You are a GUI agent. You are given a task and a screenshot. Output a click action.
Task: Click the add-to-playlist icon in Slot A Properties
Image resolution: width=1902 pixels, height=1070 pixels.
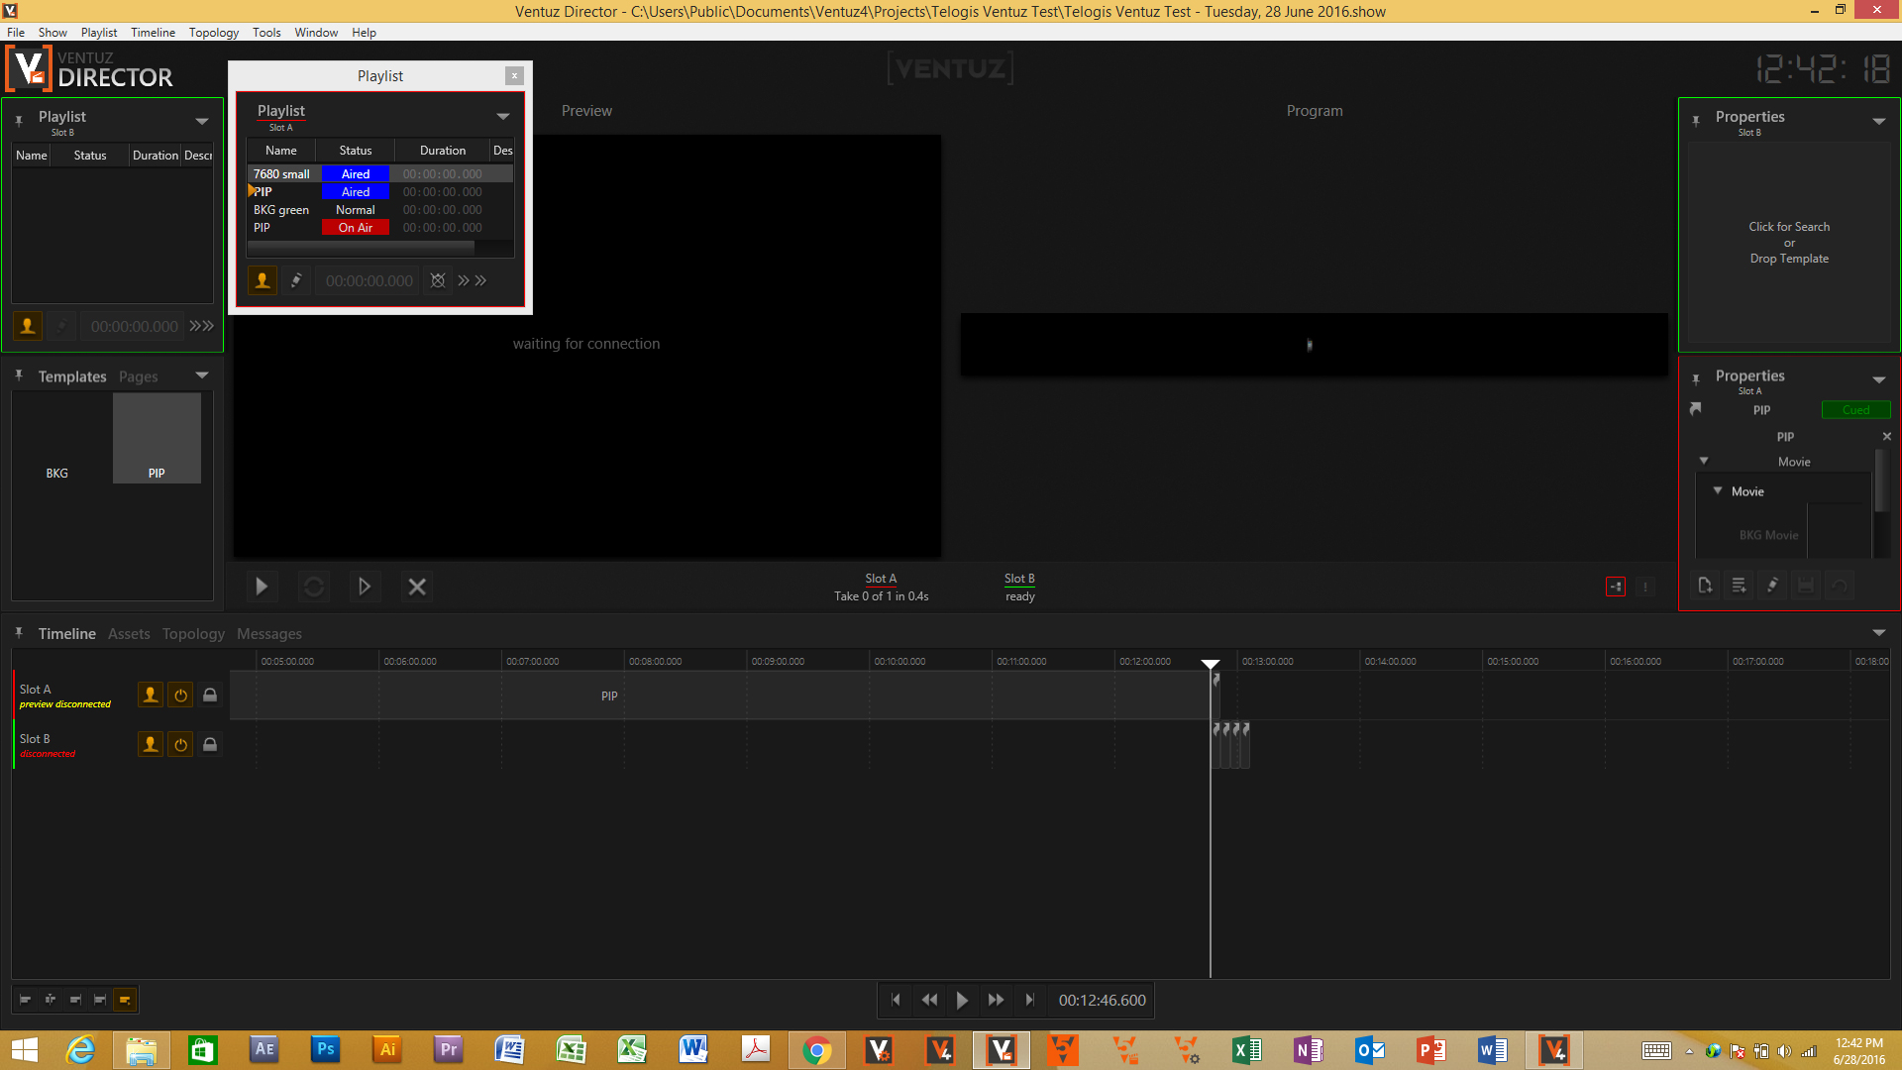point(1739,586)
